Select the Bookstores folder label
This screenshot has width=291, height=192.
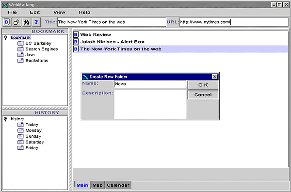[37, 61]
